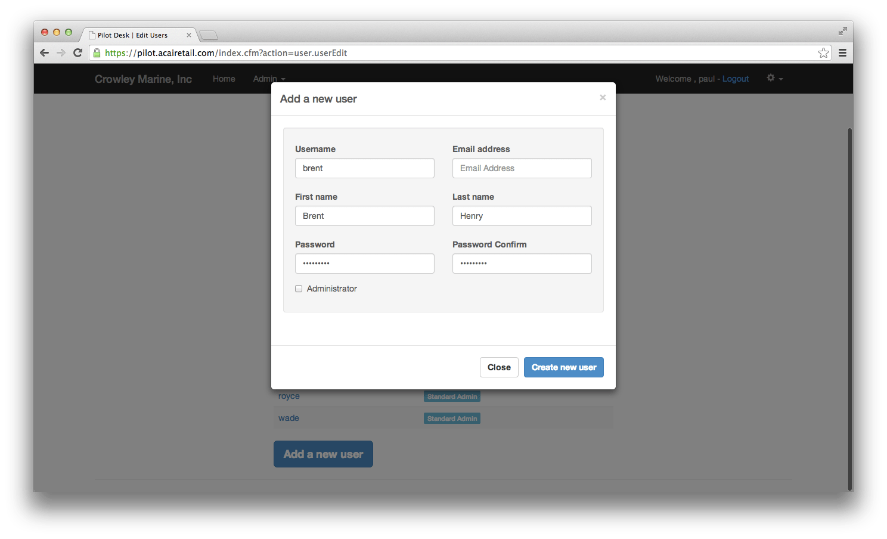This screenshot has width=887, height=539.
Task: Check the Administrator option for the new user
Action: click(x=299, y=289)
